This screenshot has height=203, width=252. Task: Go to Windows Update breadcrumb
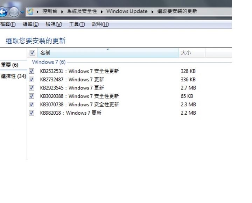coord(127,11)
